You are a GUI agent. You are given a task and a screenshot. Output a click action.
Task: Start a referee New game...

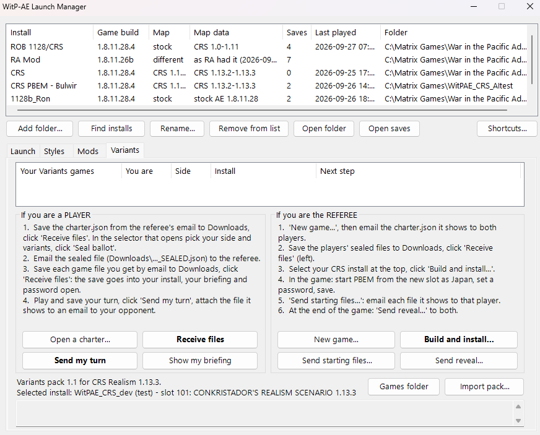(336, 340)
